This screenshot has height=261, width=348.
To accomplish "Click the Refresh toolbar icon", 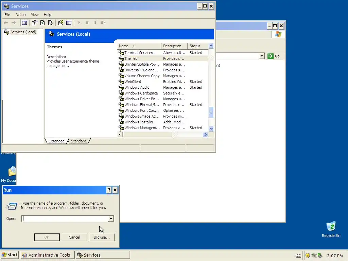I will pos(42,23).
